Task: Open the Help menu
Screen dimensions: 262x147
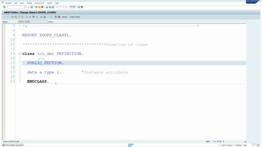Action: (x=57, y=3)
